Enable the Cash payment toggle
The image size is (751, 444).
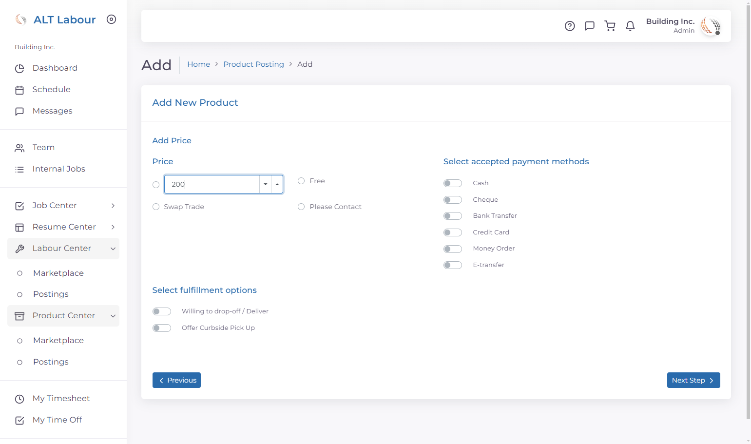coord(453,183)
